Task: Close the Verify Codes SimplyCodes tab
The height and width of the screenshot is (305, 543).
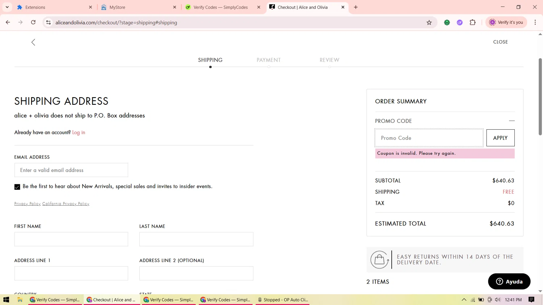Action: point(259,7)
